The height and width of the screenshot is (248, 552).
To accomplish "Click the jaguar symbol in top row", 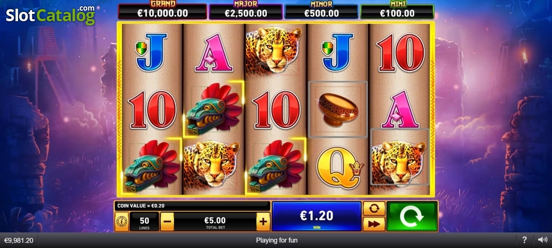I will [276, 50].
